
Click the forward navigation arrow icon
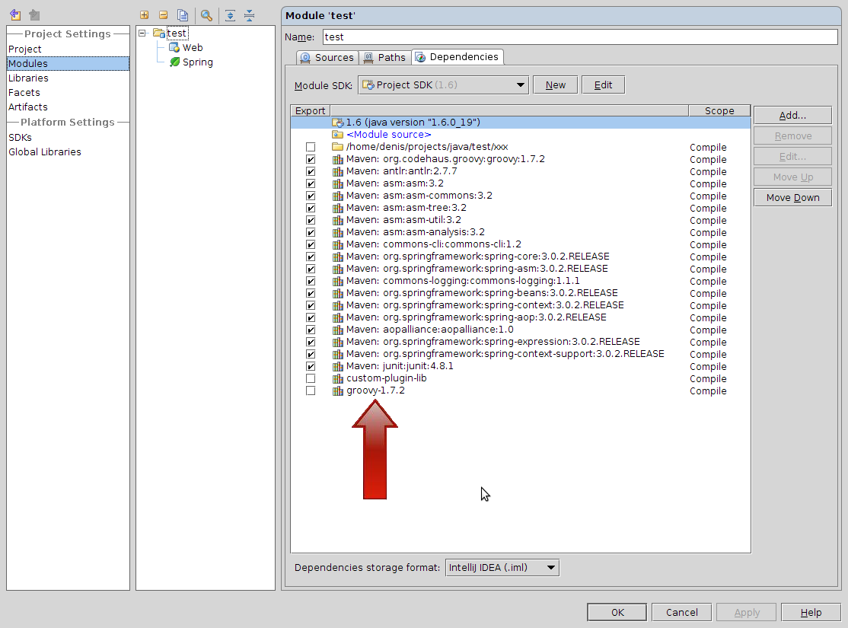click(x=34, y=15)
